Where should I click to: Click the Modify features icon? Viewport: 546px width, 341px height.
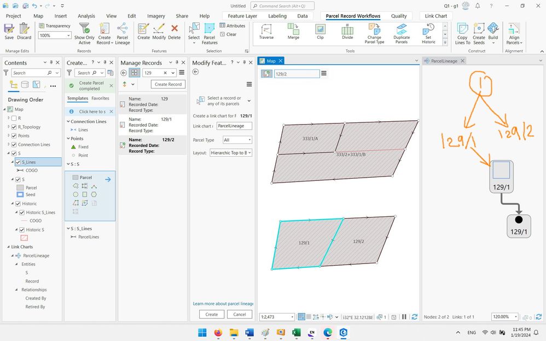pos(159,31)
